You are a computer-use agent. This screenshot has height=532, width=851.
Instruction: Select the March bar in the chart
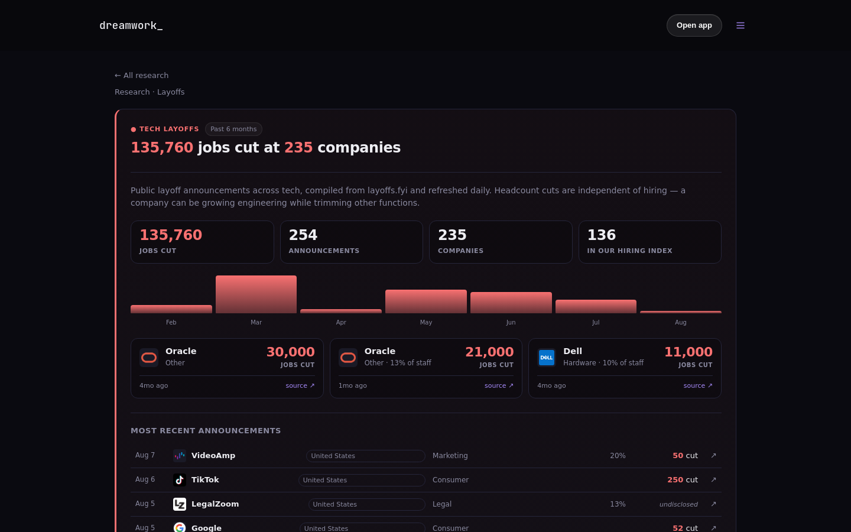coord(256,294)
